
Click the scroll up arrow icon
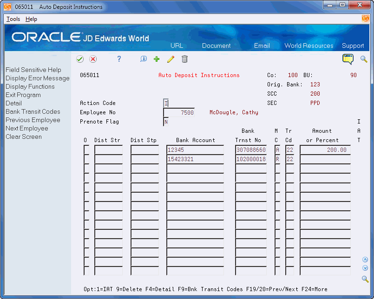(x=365, y=260)
